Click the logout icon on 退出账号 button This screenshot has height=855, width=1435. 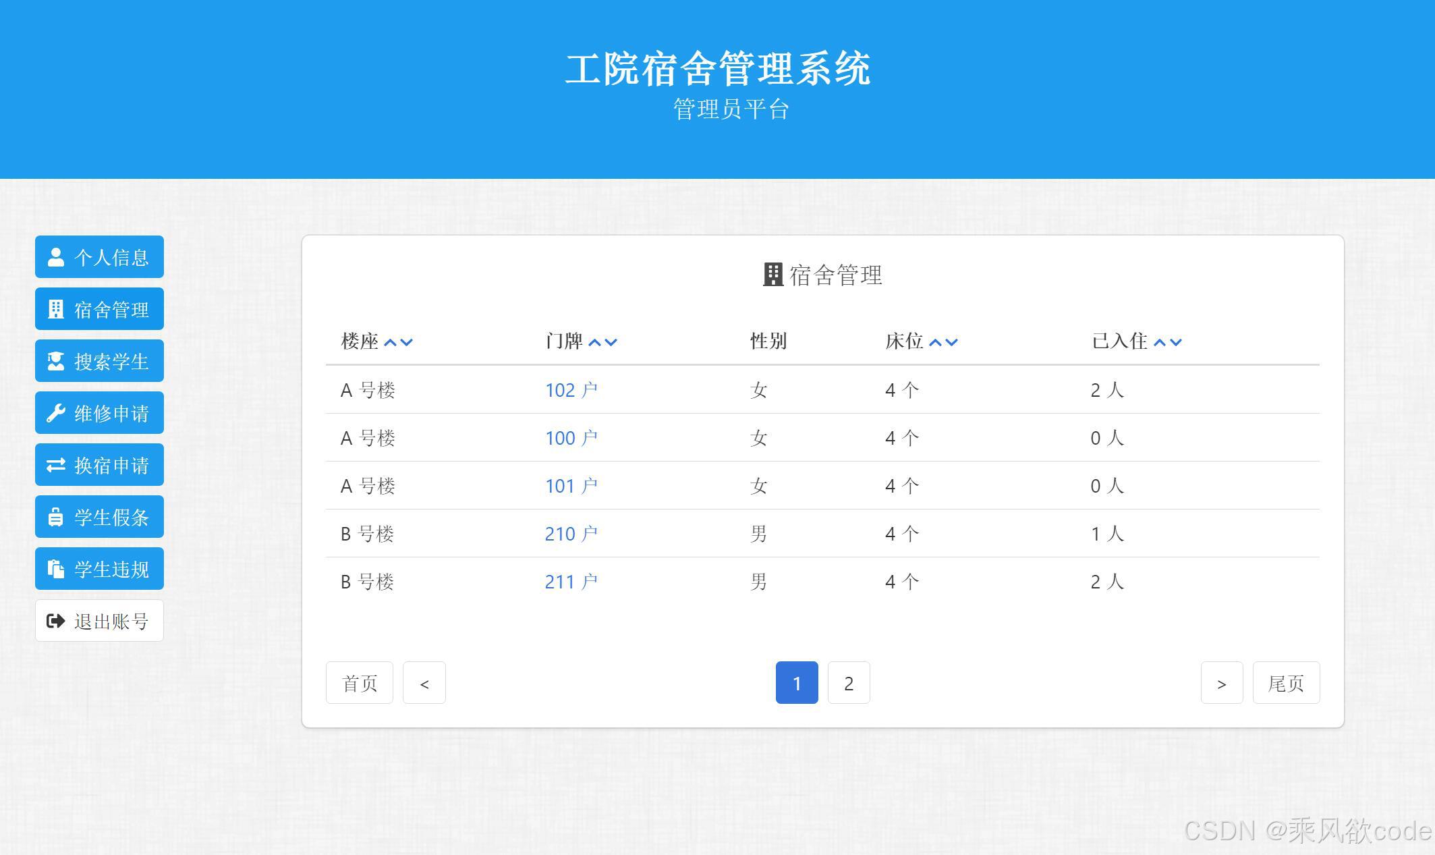click(x=53, y=620)
